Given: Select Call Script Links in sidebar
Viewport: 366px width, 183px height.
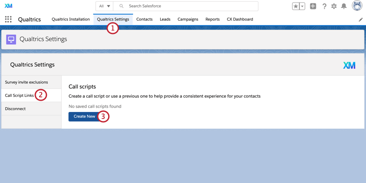Looking at the screenshot, I should [31, 96].
